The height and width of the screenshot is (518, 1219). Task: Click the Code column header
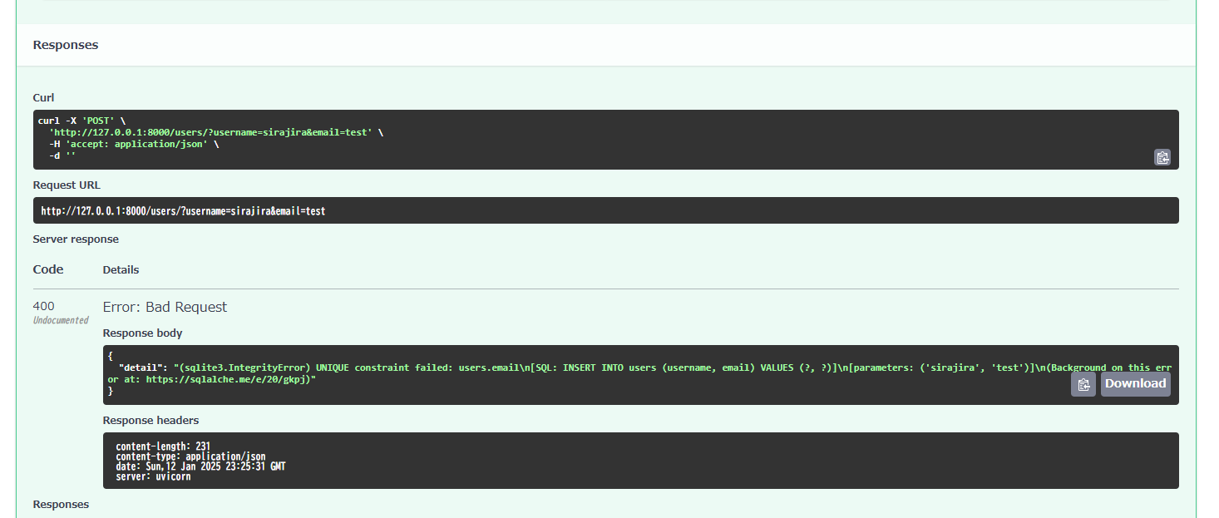tap(48, 269)
